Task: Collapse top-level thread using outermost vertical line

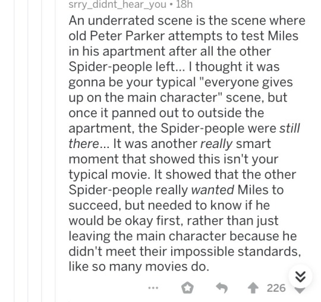Action: (x=14, y=151)
